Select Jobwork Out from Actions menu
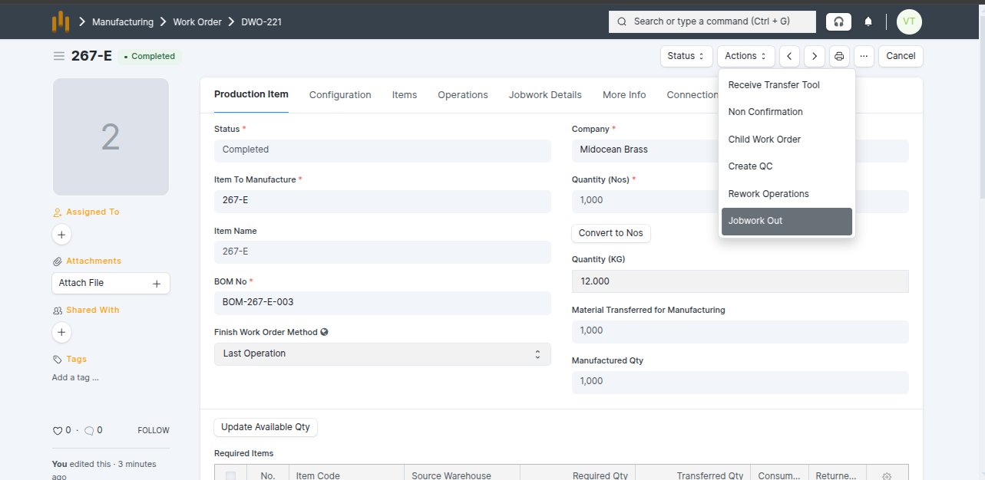This screenshot has height=480, width=985. pyautogui.click(x=786, y=221)
